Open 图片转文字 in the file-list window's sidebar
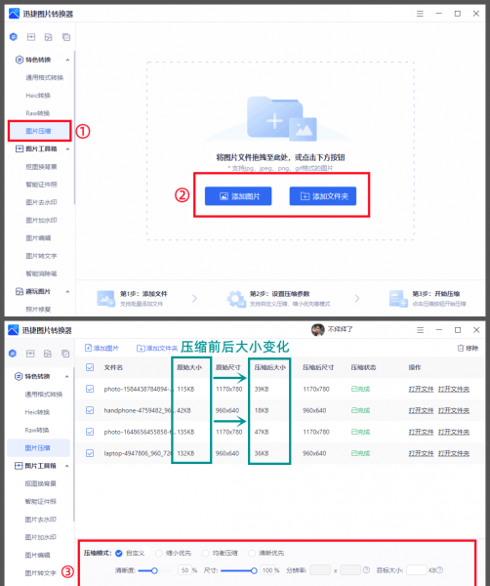 coord(41,573)
